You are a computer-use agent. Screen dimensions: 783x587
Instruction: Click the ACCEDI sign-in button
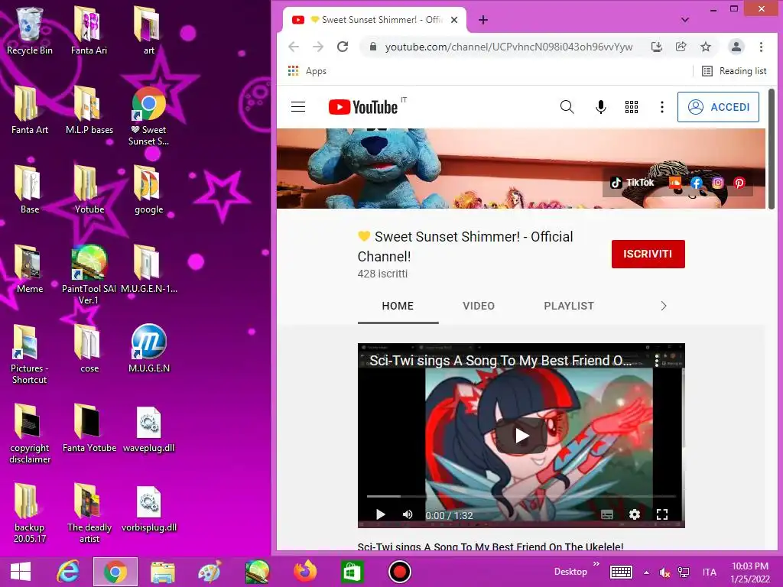718,107
